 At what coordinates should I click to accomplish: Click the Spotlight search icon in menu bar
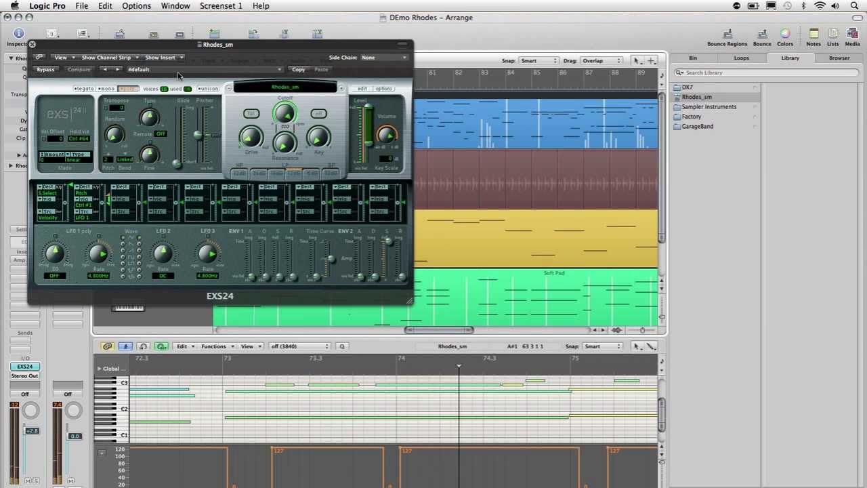pyautogui.click(x=854, y=6)
